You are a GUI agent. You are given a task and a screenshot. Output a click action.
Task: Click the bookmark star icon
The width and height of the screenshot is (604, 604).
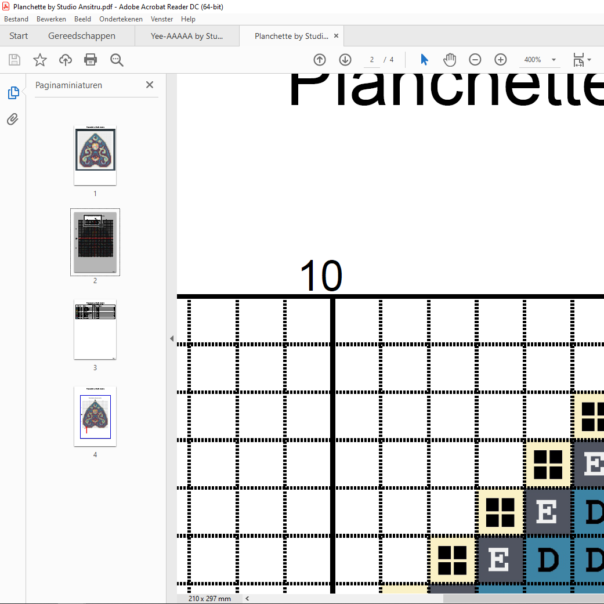click(39, 60)
